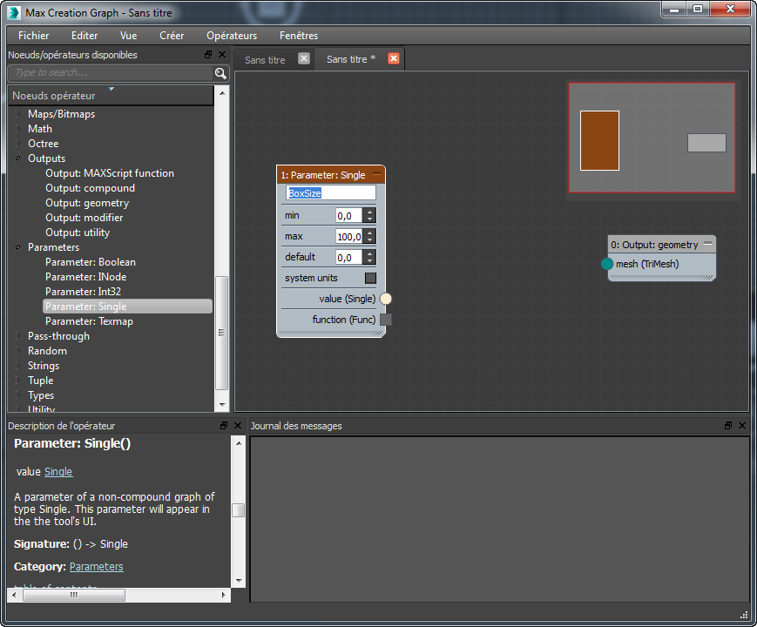
Task: Click the Max Creation Graph app icon
Action: click(15, 12)
